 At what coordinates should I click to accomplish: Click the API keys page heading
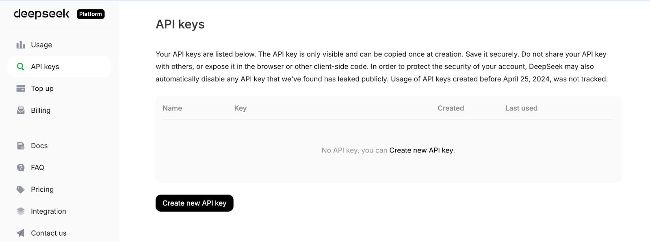coord(180,24)
